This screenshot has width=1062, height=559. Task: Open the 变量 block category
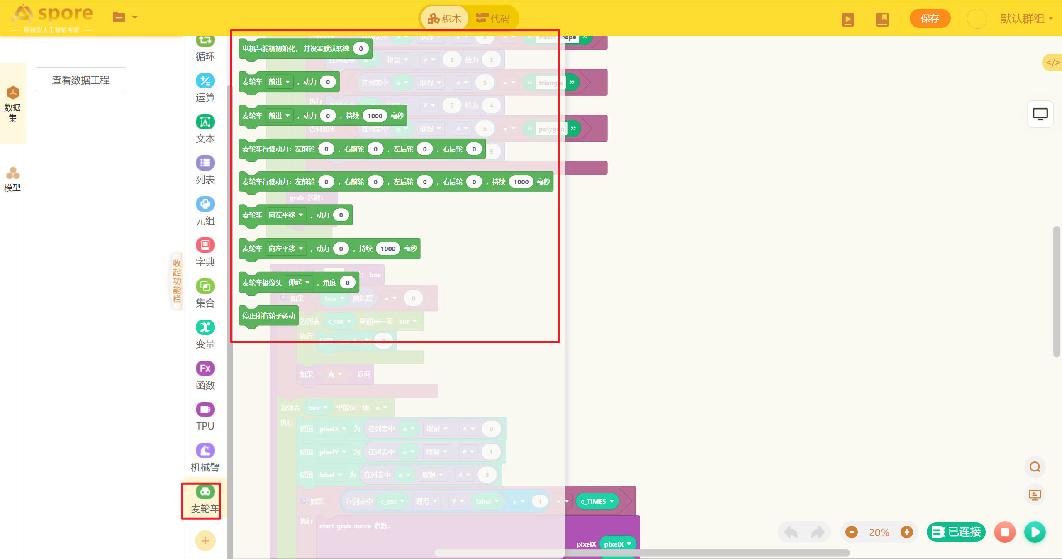[205, 334]
